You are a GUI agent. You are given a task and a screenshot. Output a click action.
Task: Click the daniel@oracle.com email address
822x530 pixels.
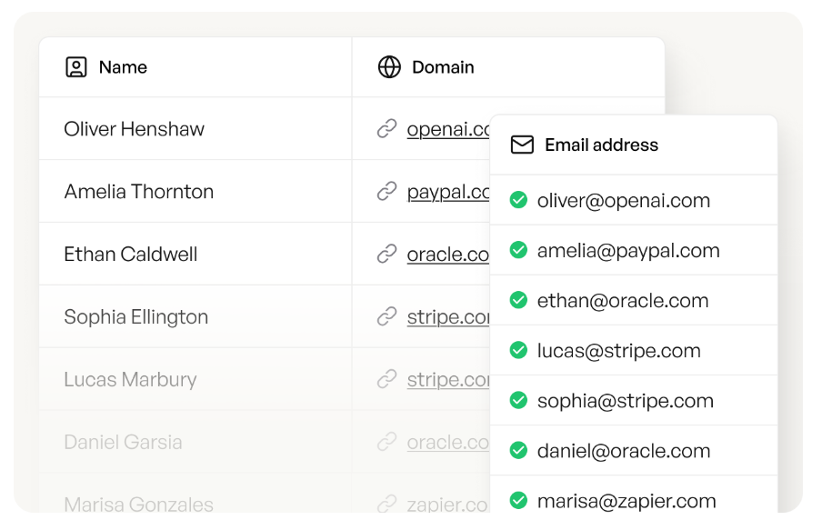coord(623,451)
